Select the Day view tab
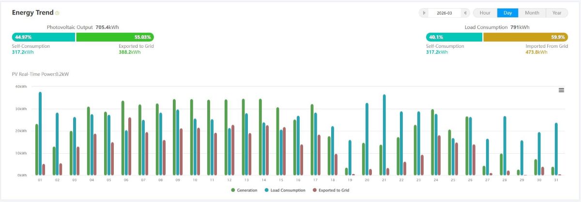Screen dimensions: 581x202 [x=507, y=13]
